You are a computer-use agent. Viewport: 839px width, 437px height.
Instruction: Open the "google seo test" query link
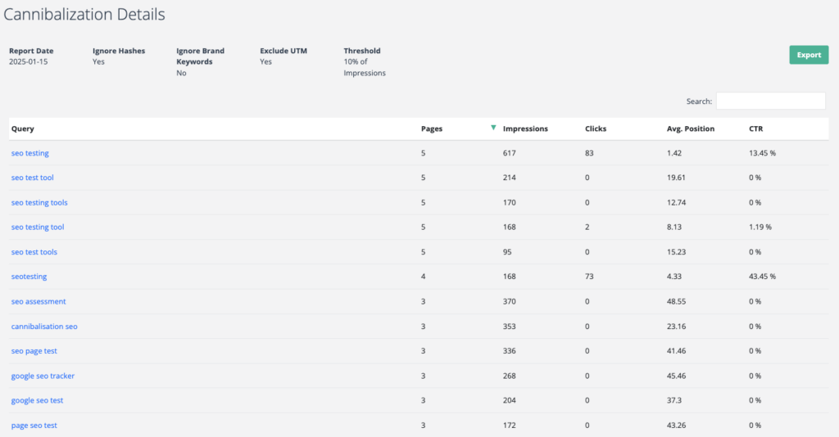pyautogui.click(x=37, y=400)
